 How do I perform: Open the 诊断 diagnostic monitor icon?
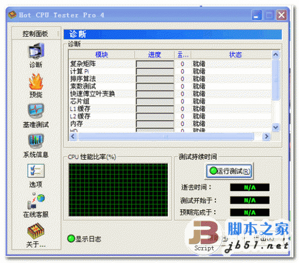[x=36, y=51]
